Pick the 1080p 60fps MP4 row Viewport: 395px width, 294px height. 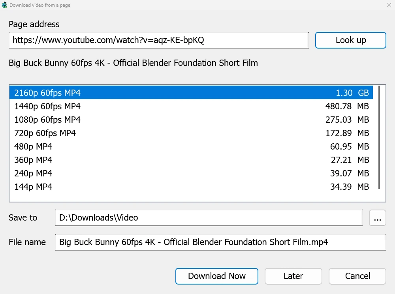[x=191, y=120]
